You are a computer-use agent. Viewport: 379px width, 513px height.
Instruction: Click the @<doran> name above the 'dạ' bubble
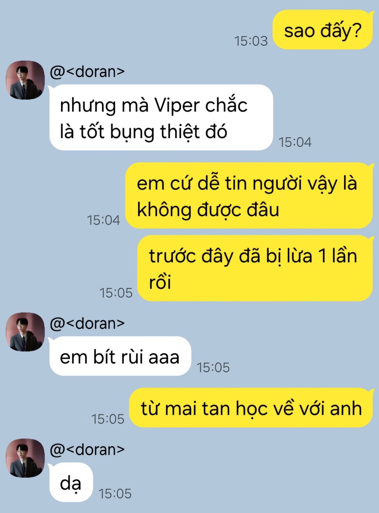coord(87,449)
